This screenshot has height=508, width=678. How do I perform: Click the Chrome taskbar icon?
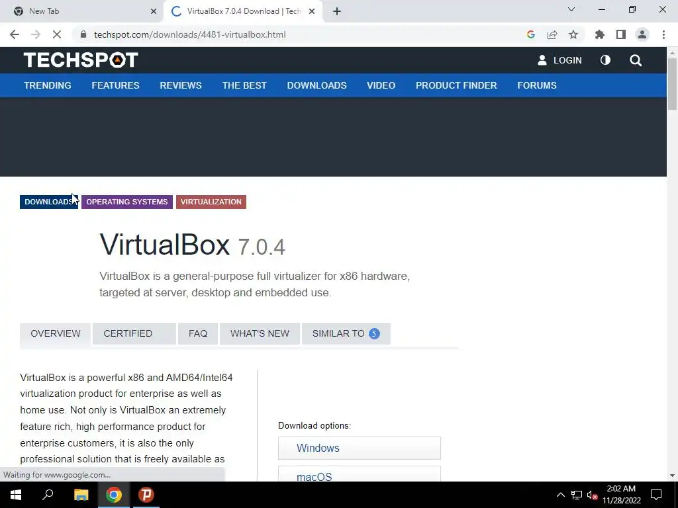click(x=114, y=495)
